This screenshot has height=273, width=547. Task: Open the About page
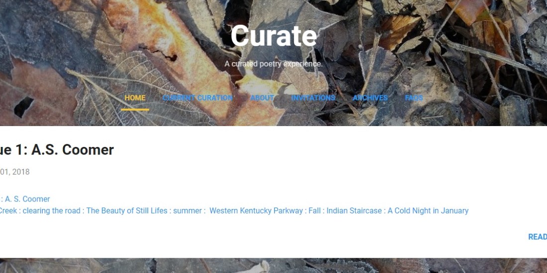coord(262,98)
